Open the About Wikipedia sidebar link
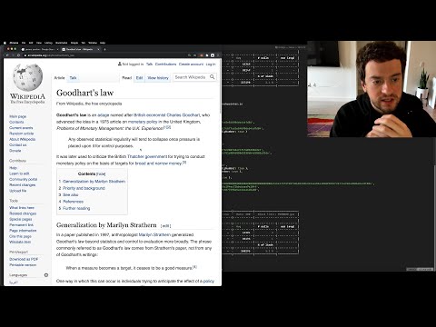The height and width of the screenshot is (327, 436). click(23, 139)
